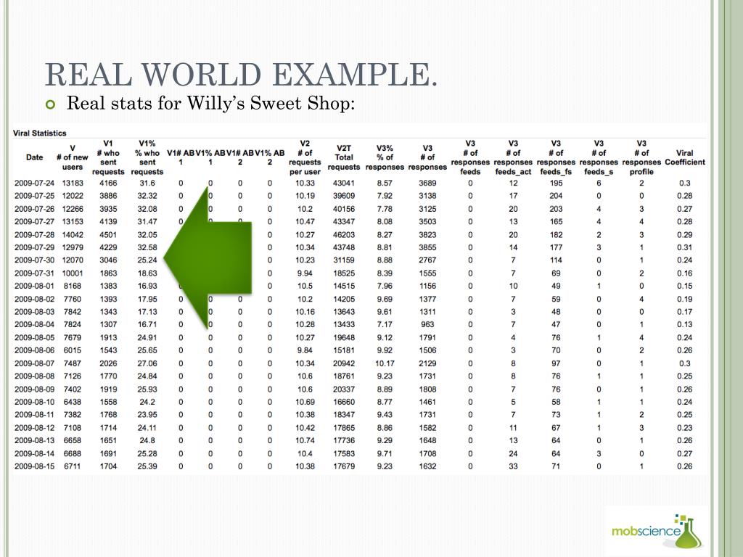743x557 pixels.
Task: Click the sent requests value 4166
Action: 108,183
